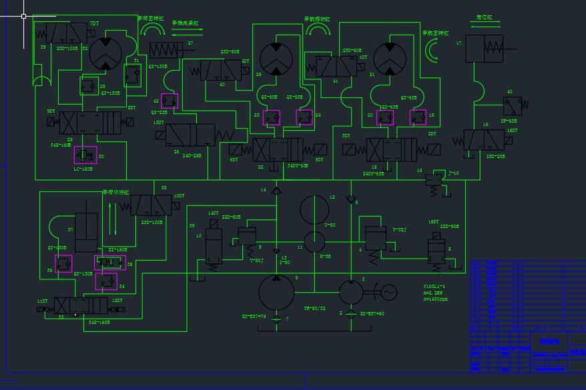Select hydraulic motor symbol numbered 21
Screen dimensions: 586x390
pyautogui.click(x=390, y=59)
